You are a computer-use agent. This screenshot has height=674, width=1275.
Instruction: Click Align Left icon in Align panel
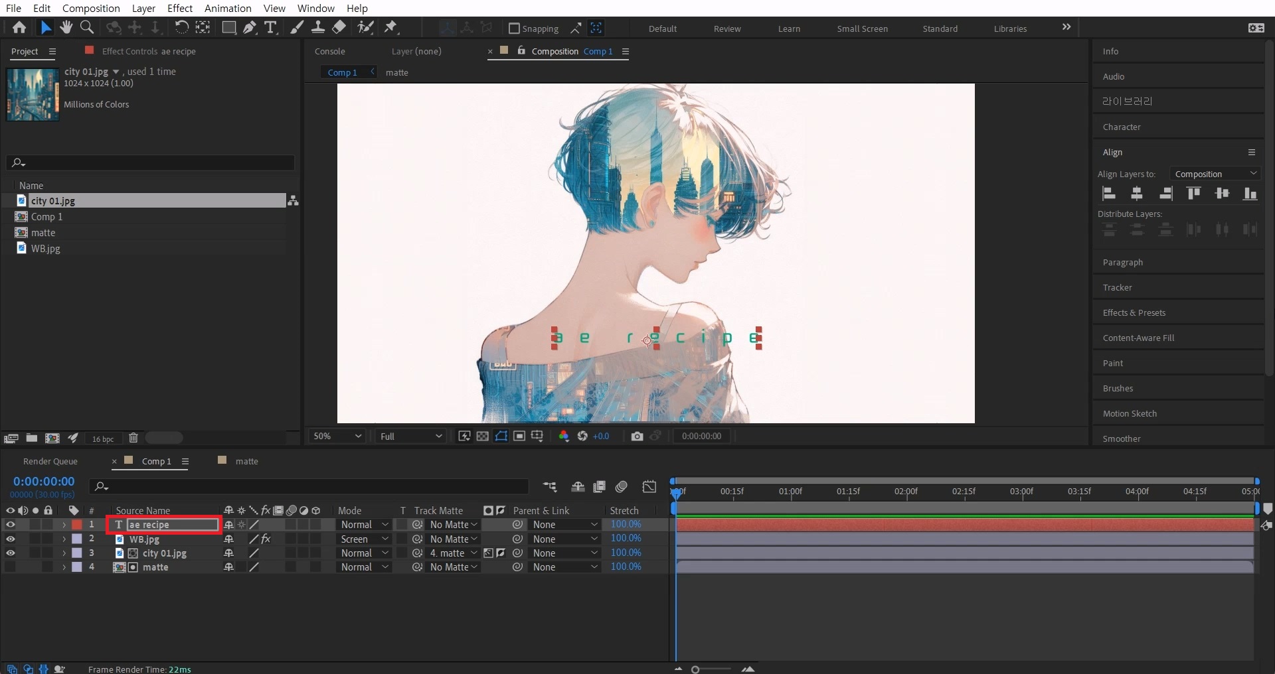tap(1108, 193)
